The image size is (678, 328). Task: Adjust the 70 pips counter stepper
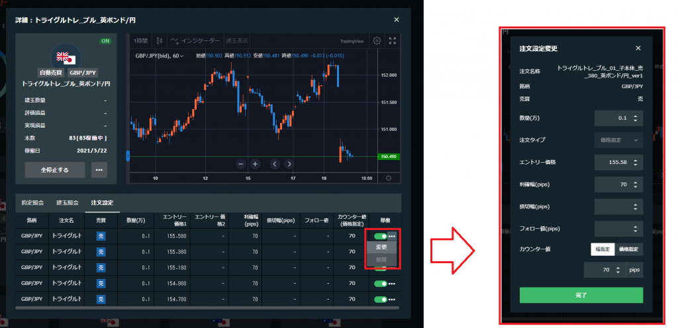618,270
